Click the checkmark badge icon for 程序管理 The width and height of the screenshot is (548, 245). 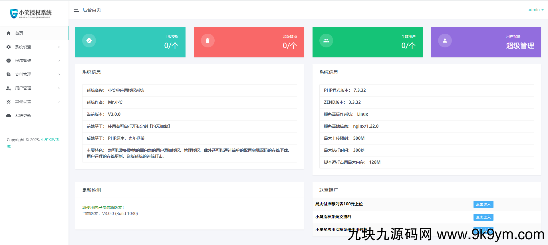pos(9,61)
